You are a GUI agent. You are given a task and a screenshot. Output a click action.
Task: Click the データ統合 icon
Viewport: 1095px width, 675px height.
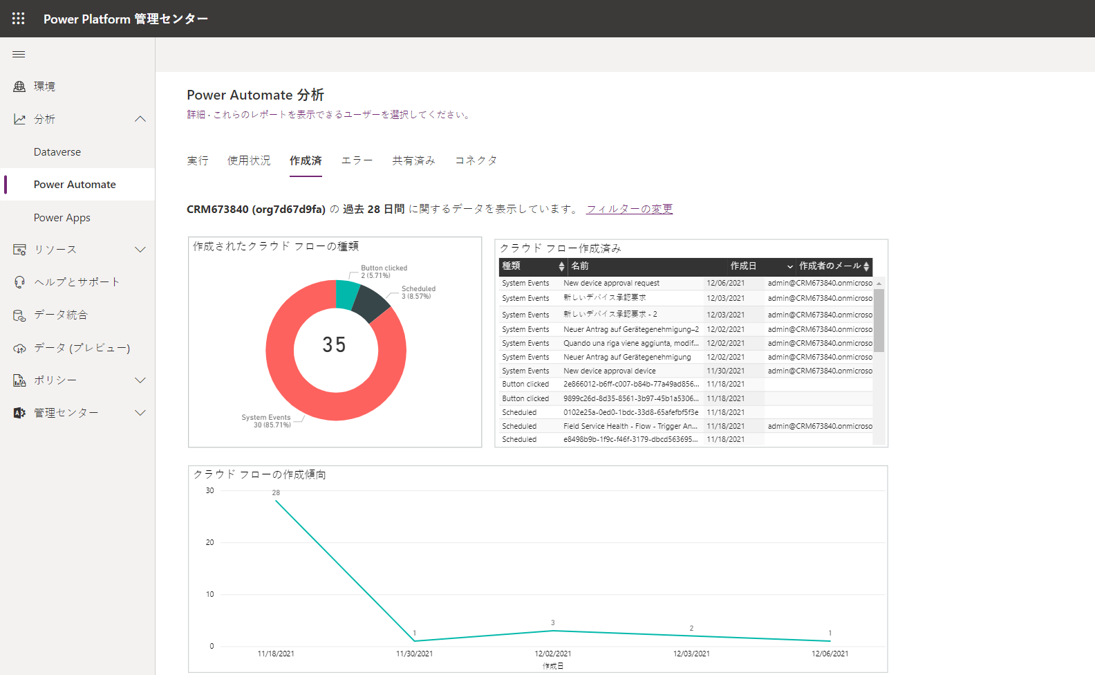(x=19, y=315)
